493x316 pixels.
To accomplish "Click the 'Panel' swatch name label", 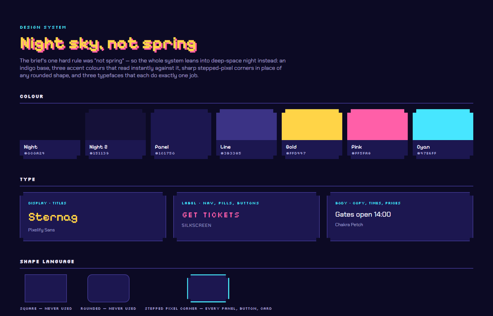I will (162, 147).
